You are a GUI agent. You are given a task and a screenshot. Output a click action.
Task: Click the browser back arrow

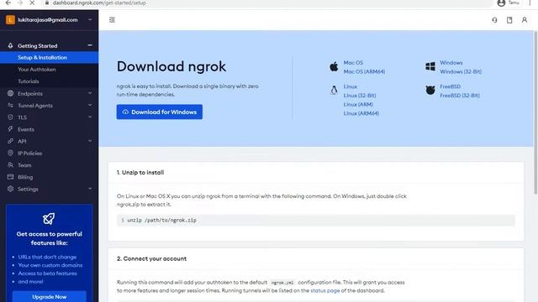pos(8,3)
